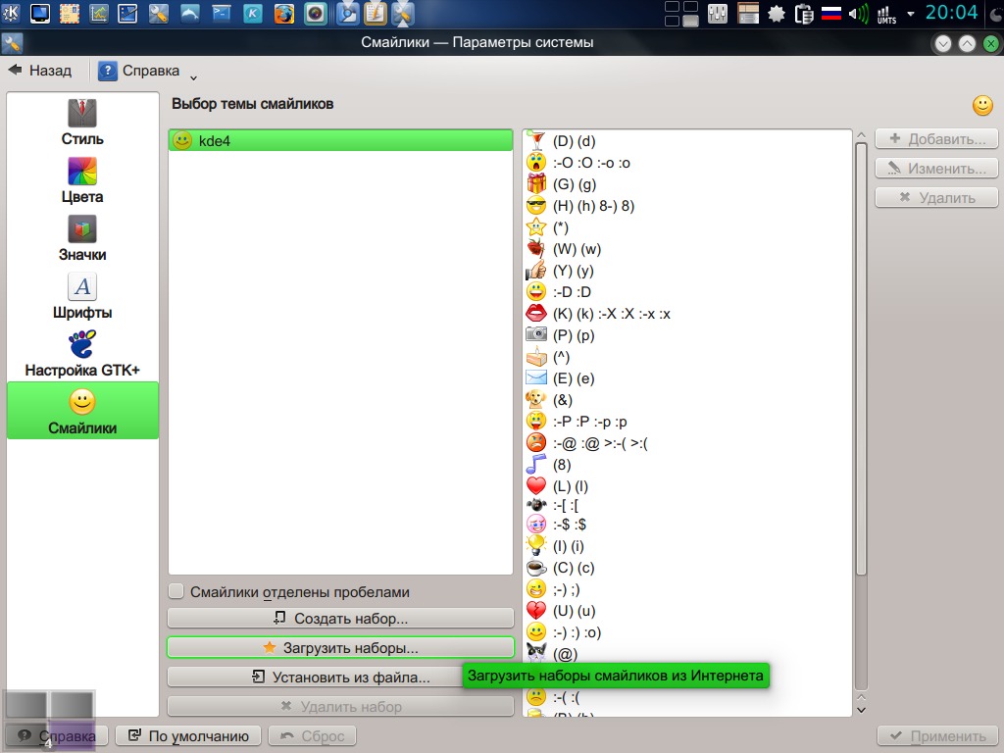
Task: Launch the terminal icon in the top panel
Action: coord(222,13)
